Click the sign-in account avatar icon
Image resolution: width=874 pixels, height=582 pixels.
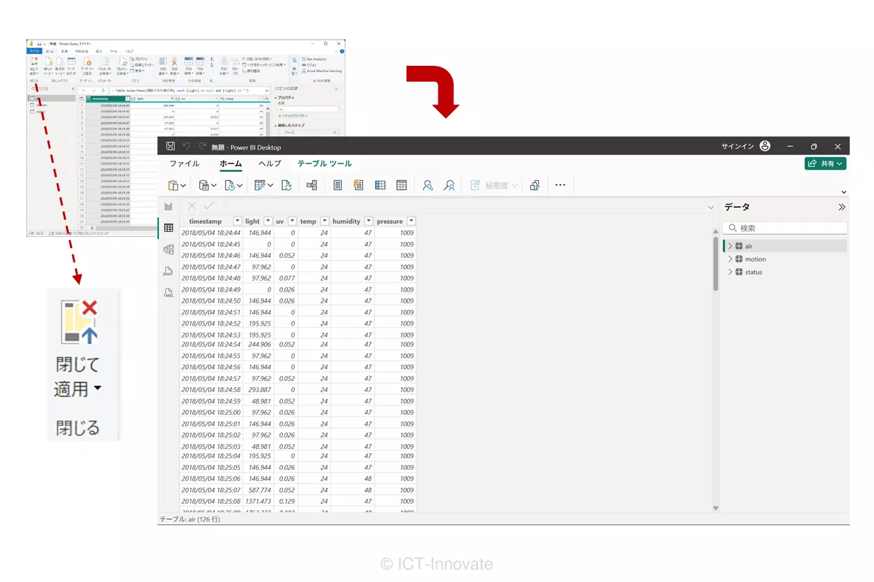click(765, 146)
